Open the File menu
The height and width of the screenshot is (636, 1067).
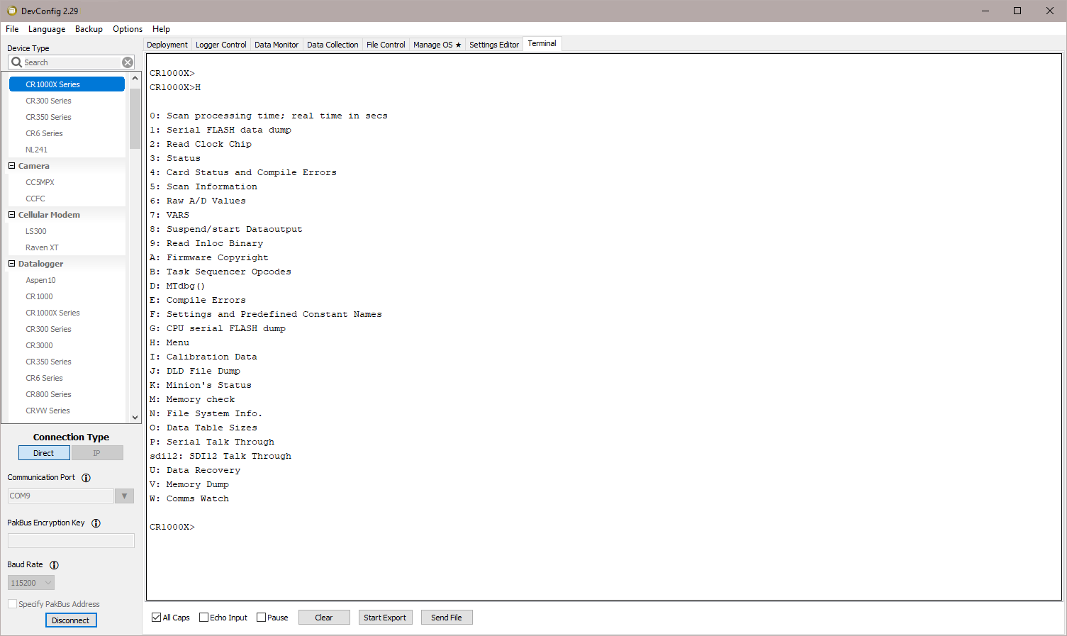point(12,29)
